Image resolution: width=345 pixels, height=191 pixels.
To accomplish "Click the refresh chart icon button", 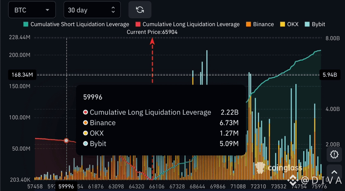I will pos(140,10).
